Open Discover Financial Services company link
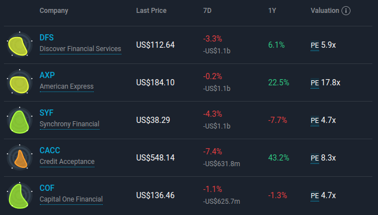The height and width of the screenshot is (215, 378). 80,49
